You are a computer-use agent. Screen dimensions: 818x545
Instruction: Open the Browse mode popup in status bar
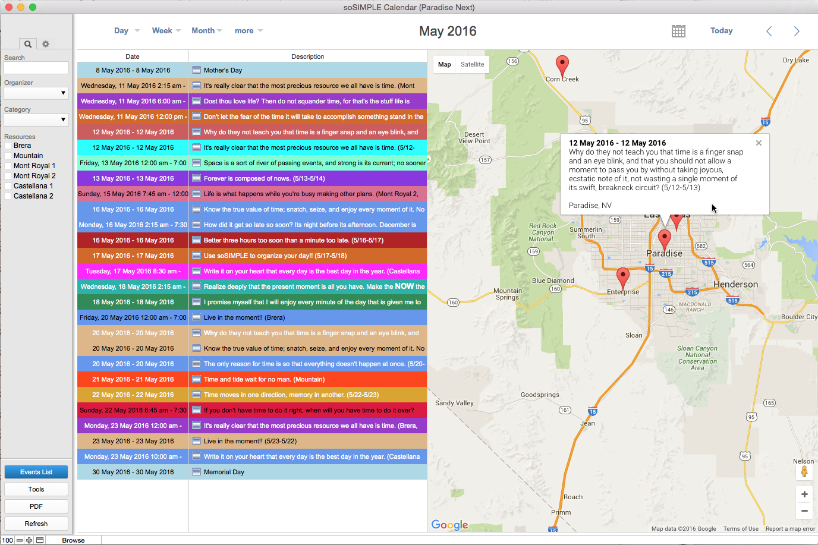click(73, 540)
